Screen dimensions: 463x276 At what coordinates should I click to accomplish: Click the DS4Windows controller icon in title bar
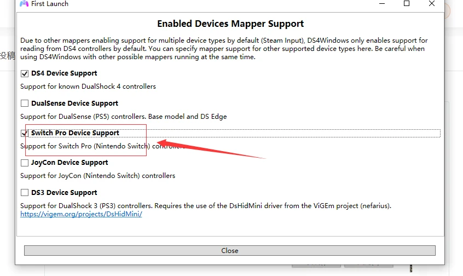[24, 3]
